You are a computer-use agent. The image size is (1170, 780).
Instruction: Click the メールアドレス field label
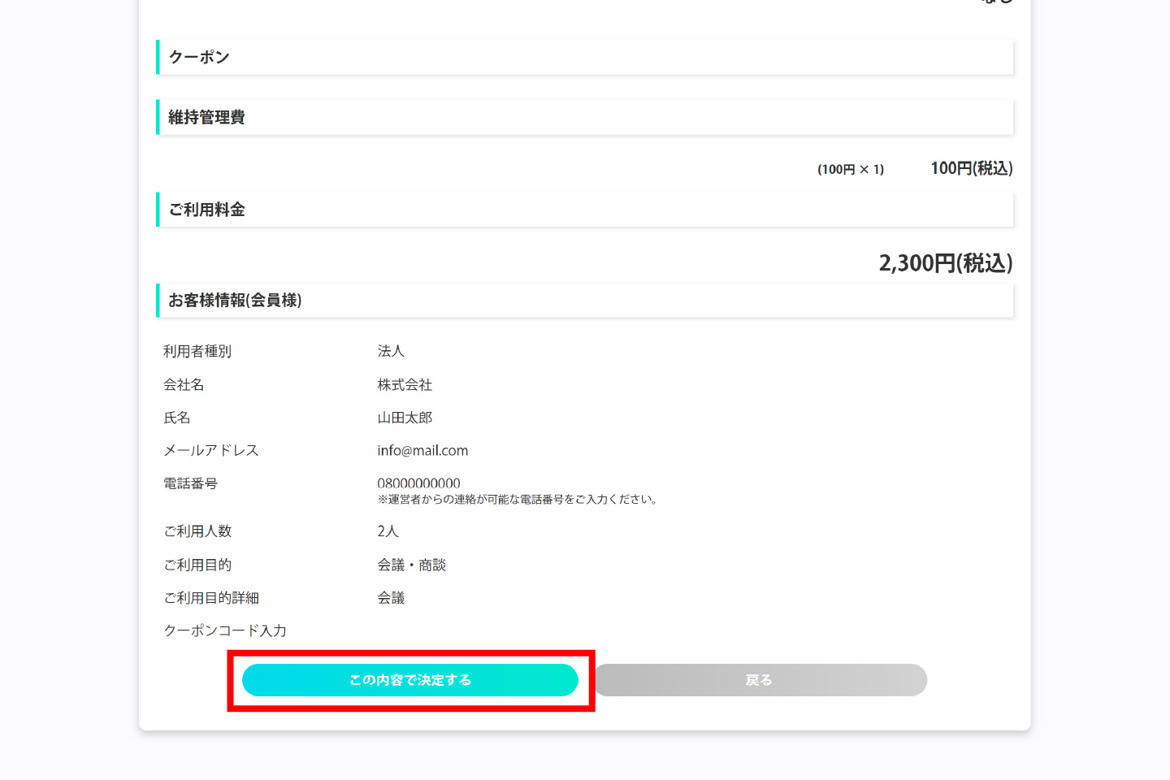[211, 450]
